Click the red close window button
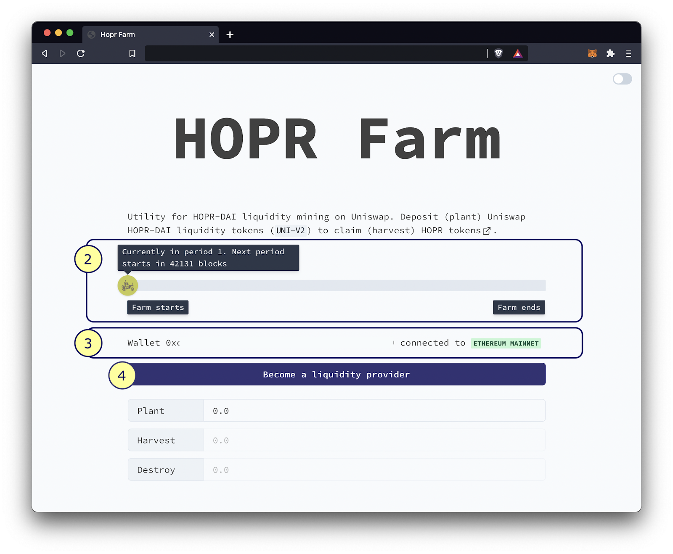 click(47, 33)
